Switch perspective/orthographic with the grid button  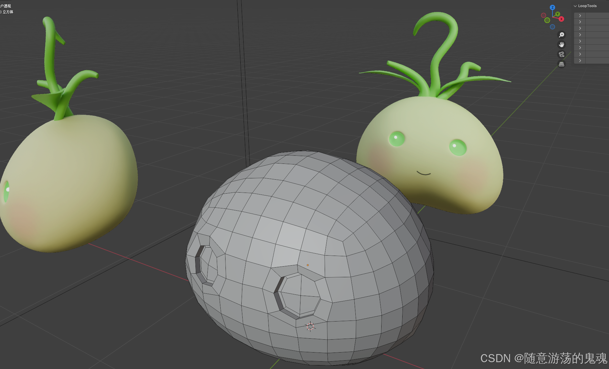[x=562, y=64]
